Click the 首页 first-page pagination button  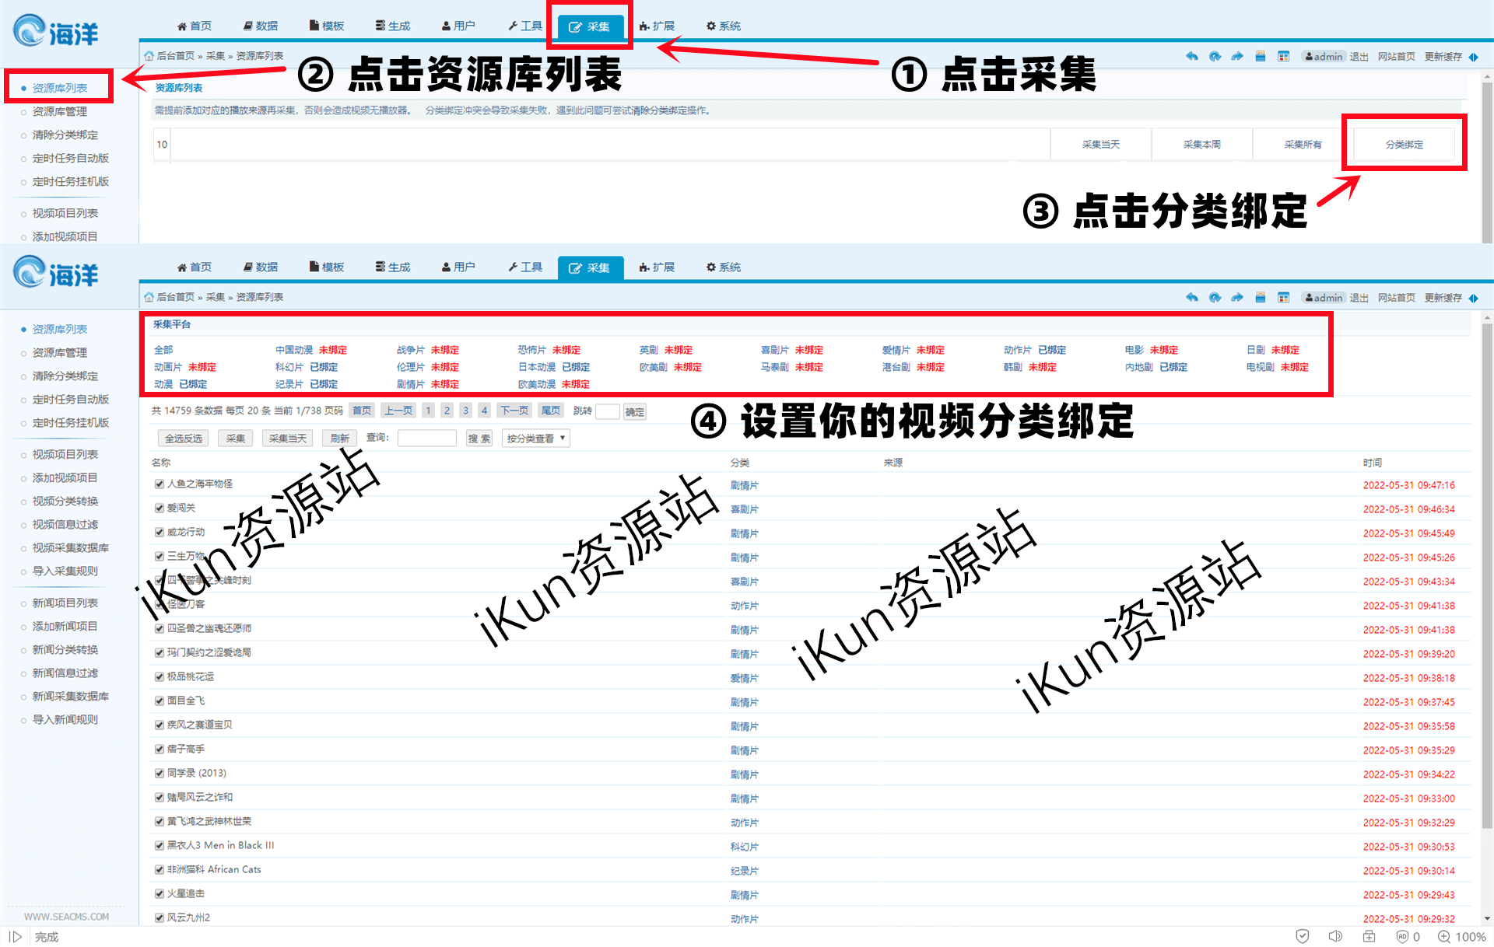[362, 411]
